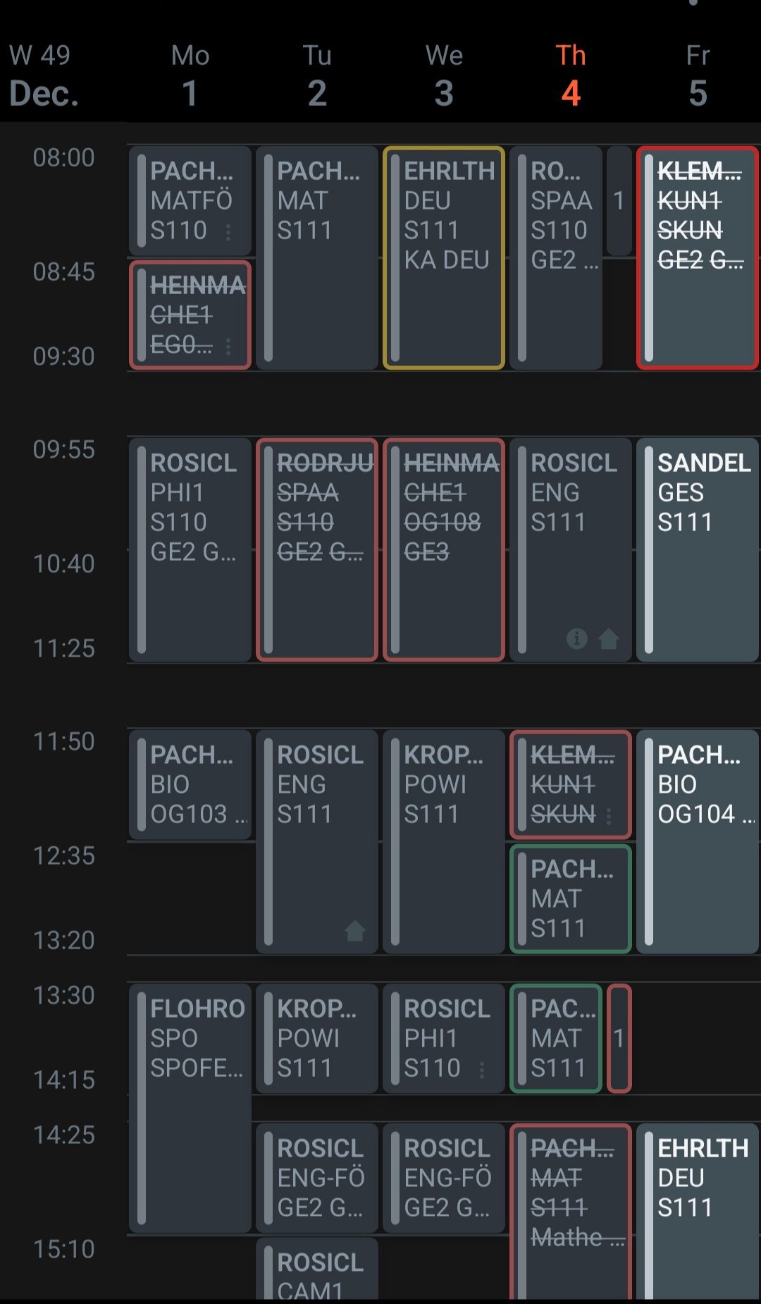Screen dimensions: 761x1304
Task: Select today Thursday 4 in header
Action: (x=571, y=76)
